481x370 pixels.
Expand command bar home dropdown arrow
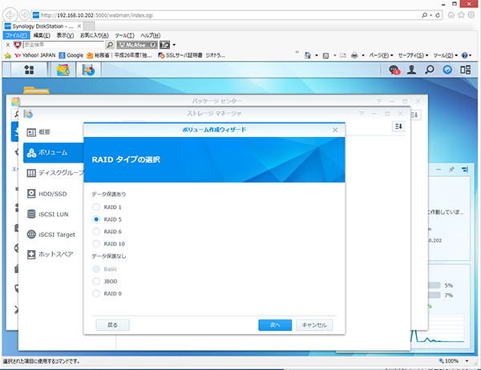pos(317,55)
